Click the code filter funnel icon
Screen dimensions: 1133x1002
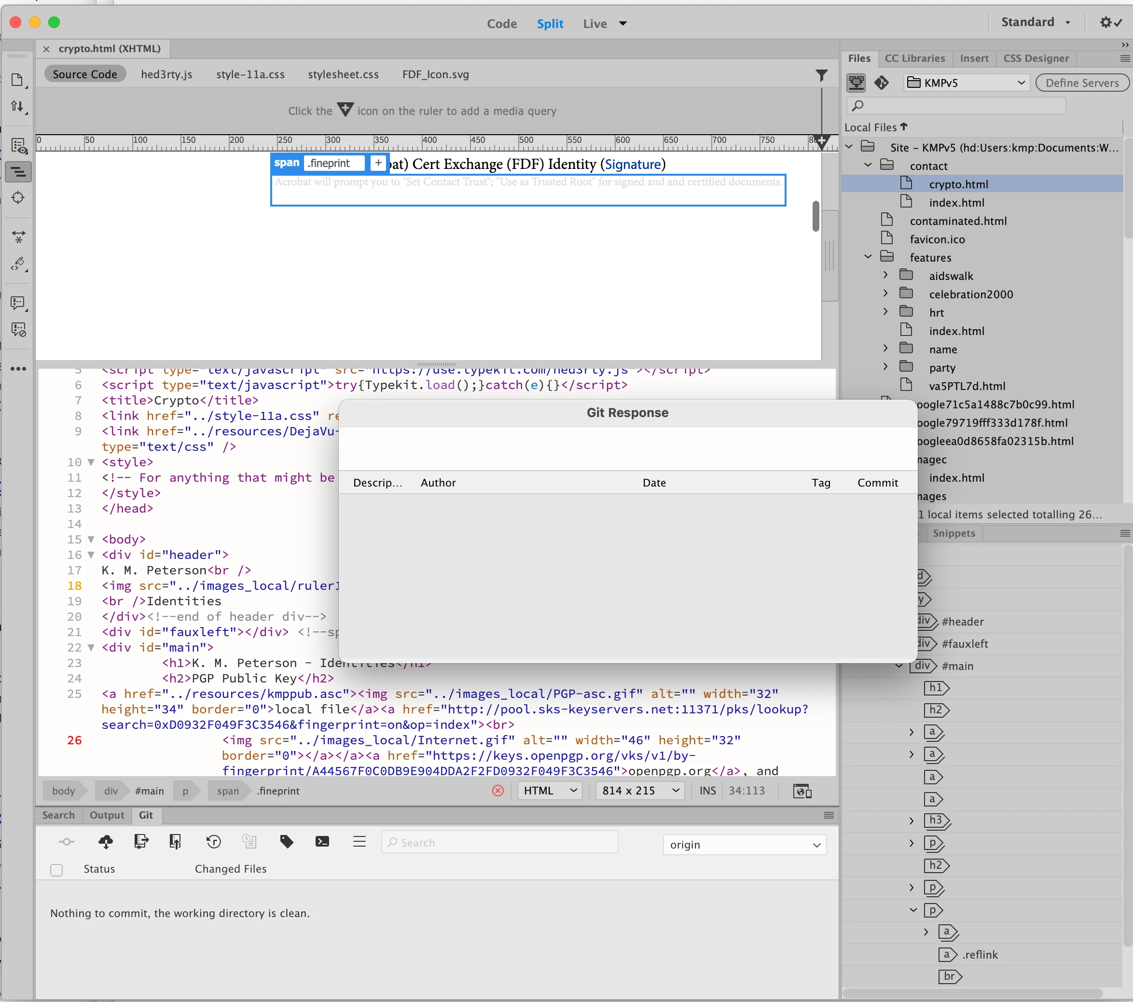coord(821,75)
